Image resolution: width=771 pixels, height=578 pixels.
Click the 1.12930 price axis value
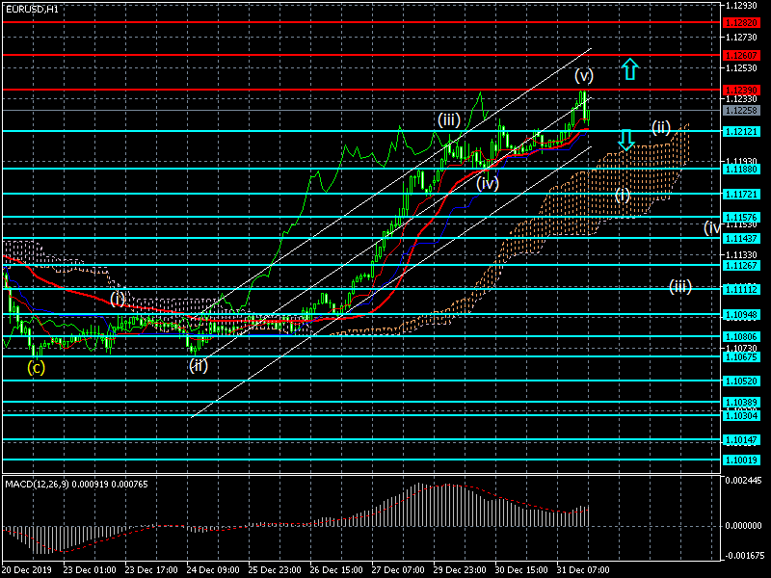coord(741,6)
